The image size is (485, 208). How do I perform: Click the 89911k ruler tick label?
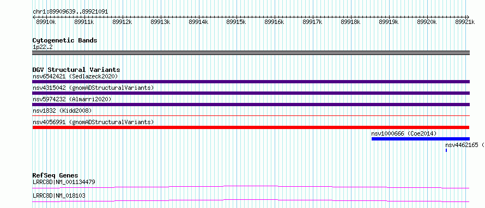point(84,22)
